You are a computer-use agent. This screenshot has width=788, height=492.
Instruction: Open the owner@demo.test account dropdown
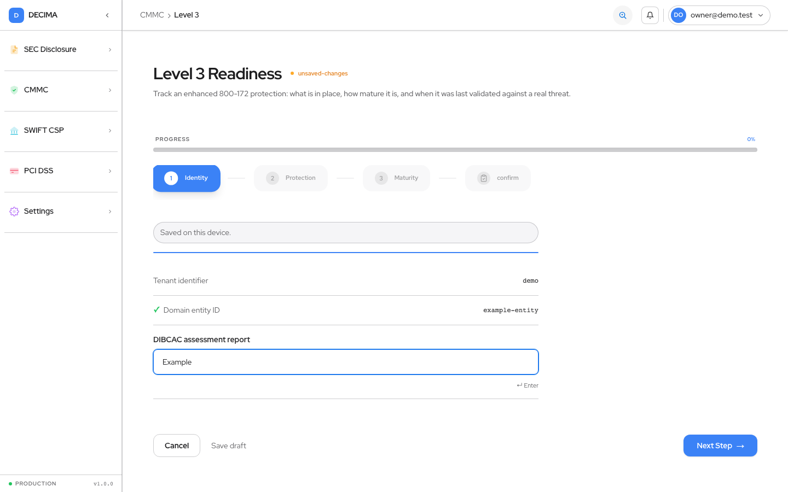click(719, 15)
